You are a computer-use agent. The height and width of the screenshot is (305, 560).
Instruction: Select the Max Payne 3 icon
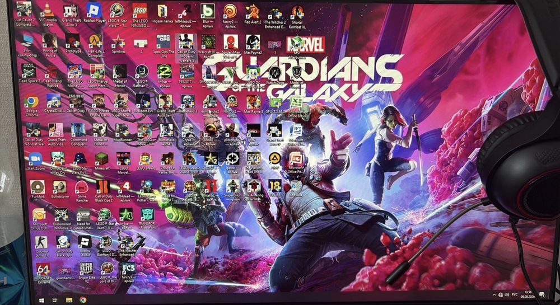(x=253, y=104)
